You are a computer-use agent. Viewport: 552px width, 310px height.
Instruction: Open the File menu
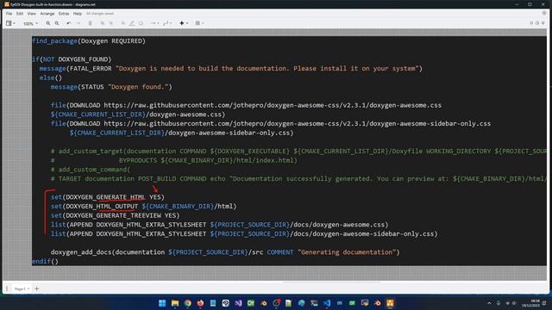click(9, 14)
